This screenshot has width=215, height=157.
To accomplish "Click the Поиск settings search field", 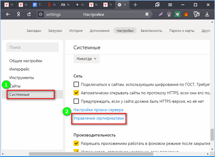I will 32,47.
